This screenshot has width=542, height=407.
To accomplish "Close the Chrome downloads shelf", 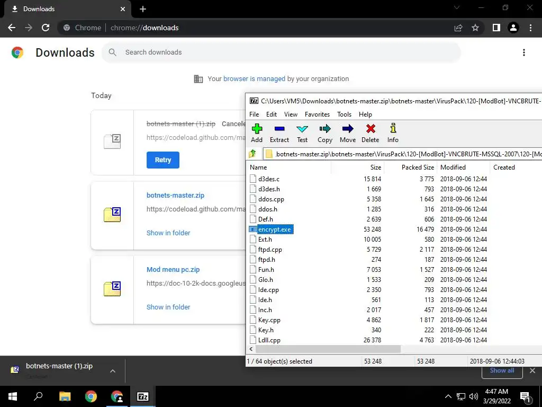I will click(x=532, y=370).
